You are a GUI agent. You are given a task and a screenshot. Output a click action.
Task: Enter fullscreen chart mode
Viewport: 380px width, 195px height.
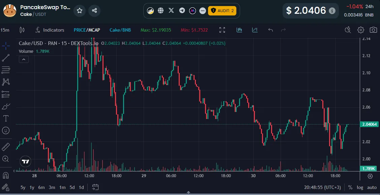tap(222, 30)
